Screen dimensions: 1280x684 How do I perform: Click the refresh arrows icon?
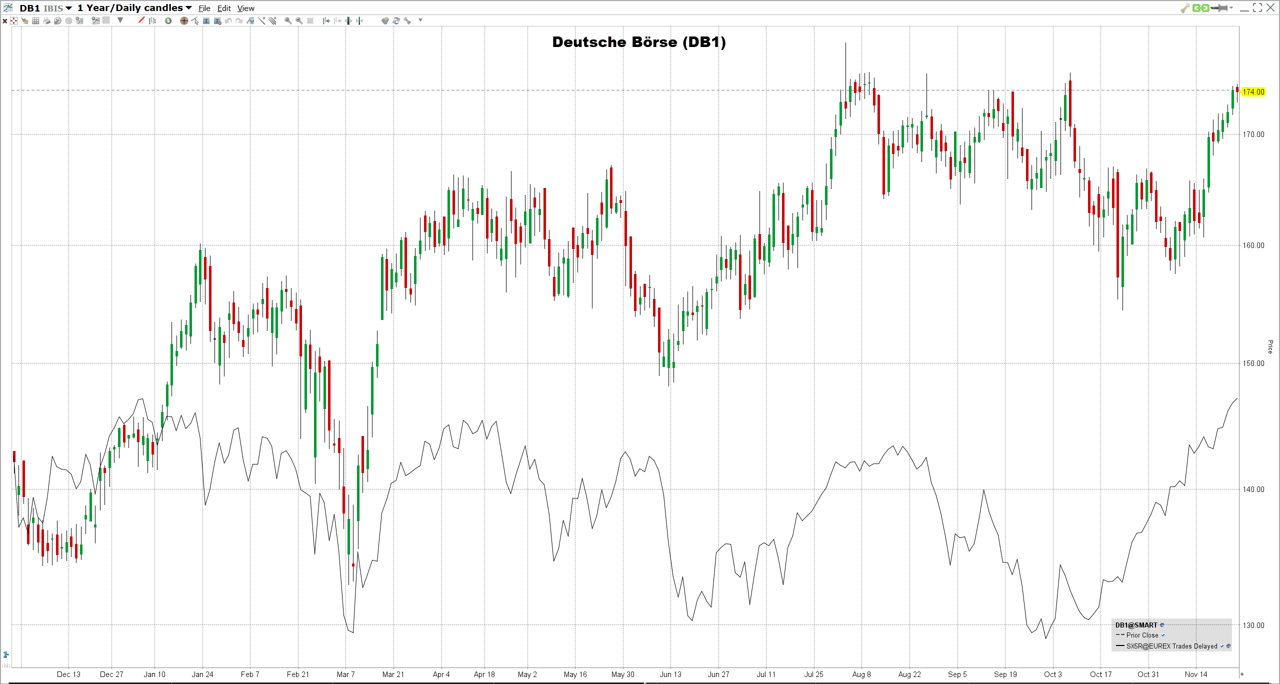pos(396,20)
